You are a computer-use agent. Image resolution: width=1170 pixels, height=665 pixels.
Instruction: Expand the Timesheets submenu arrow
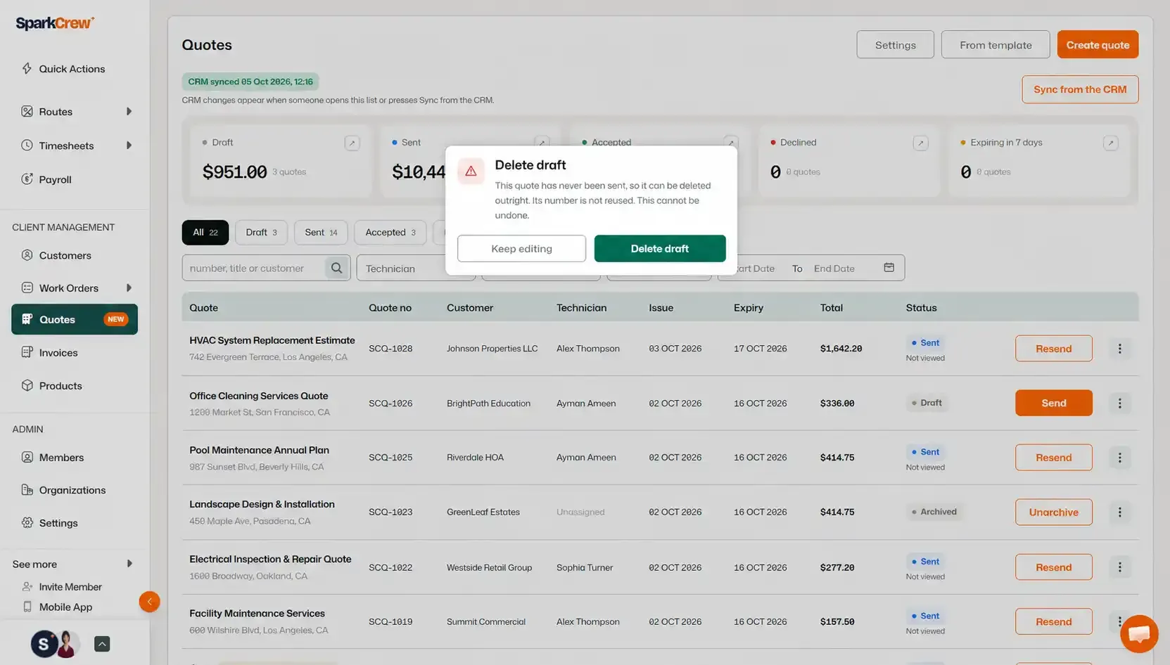pos(129,146)
